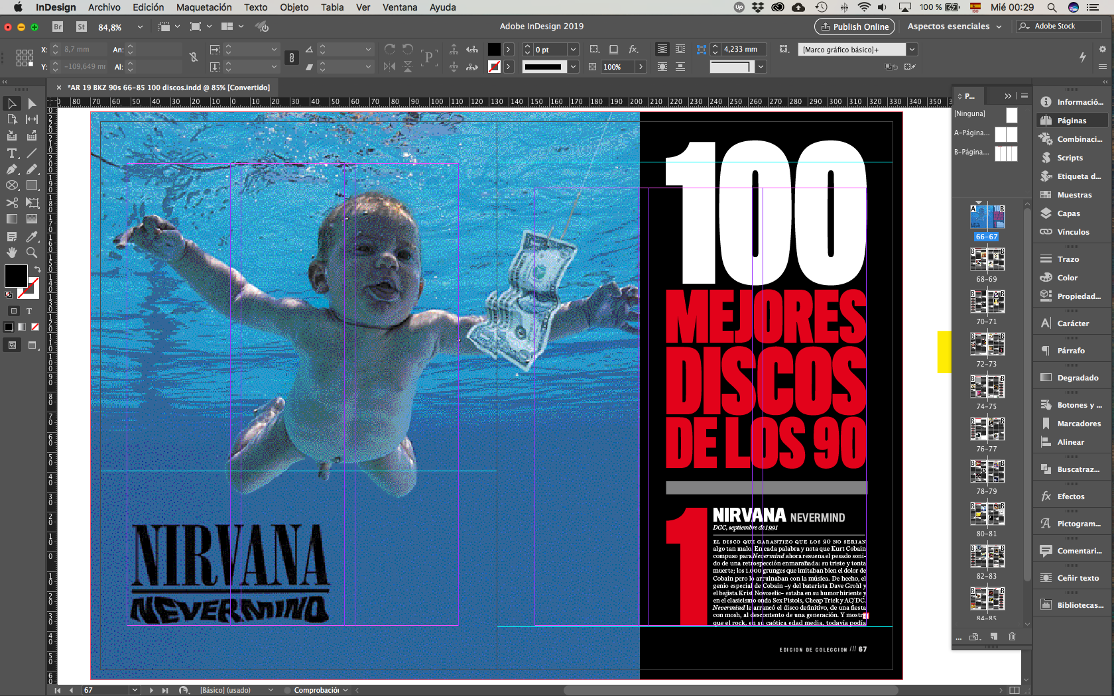Toggle formatting affects container
The width and height of the screenshot is (1114, 696).
point(14,311)
